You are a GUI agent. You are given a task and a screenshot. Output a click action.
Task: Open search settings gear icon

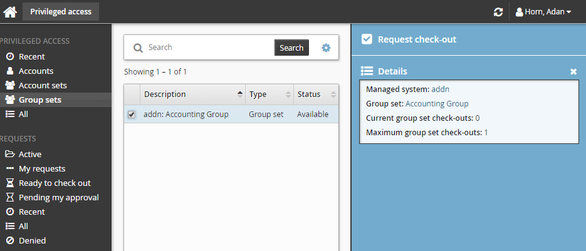326,48
